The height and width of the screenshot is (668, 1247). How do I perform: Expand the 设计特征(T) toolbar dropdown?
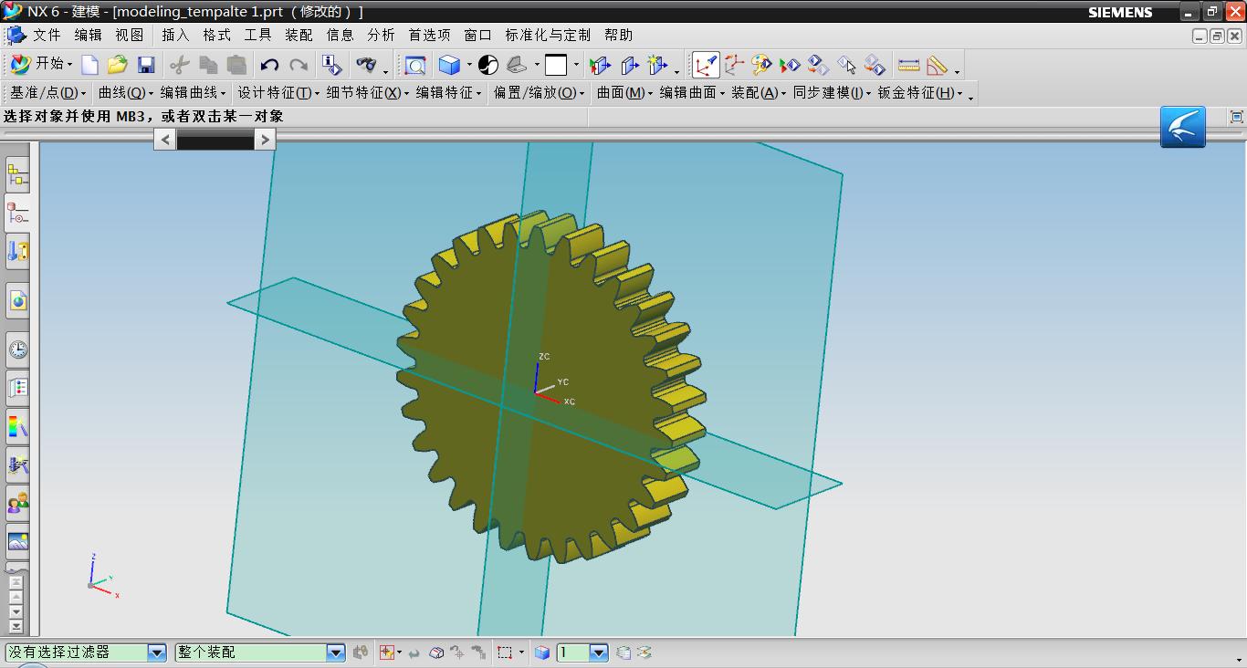[277, 93]
